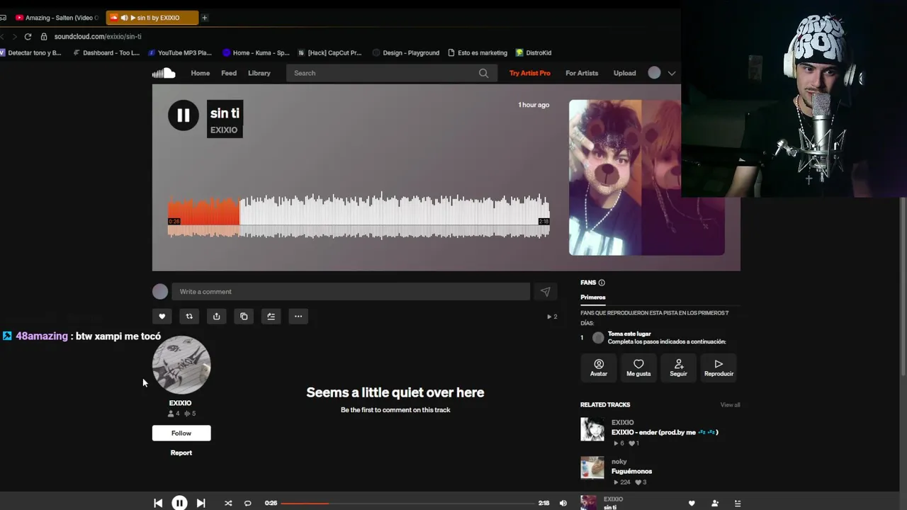Click the EXIXIO name below the profile picture
Screen dimensions: 907x510
coord(181,403)
